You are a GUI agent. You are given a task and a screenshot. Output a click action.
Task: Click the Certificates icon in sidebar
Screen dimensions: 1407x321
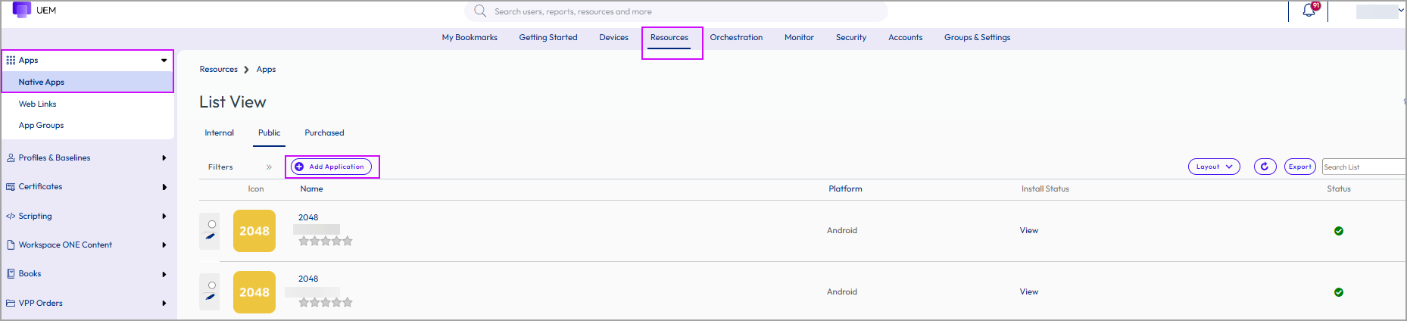point(11,186)
